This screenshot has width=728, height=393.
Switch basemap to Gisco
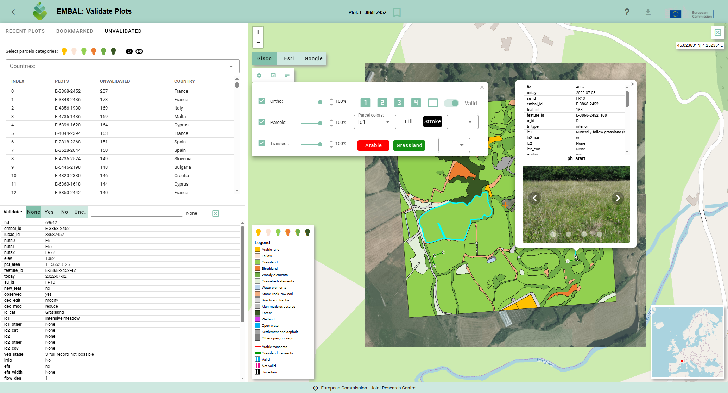(x=264, y=58)
